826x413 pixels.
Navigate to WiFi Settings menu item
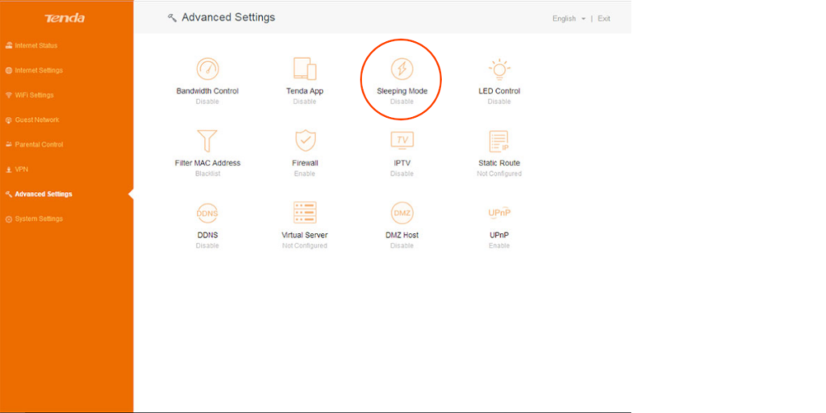click(x=35, y=95)
